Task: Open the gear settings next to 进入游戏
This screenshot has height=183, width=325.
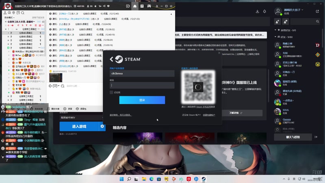Action: [102, 126]
